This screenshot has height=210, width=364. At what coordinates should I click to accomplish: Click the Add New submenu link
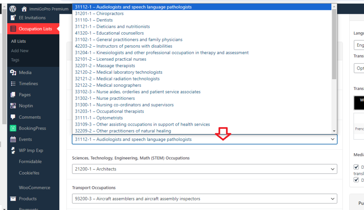pyautogui.click(x=20, y=51)
